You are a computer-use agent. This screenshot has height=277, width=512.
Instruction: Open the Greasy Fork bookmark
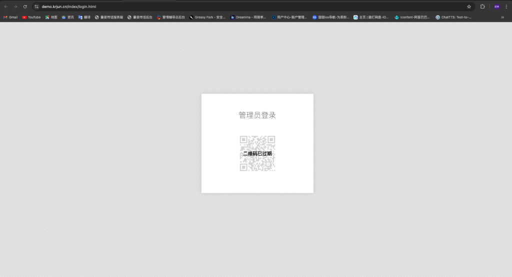[207, 17]
